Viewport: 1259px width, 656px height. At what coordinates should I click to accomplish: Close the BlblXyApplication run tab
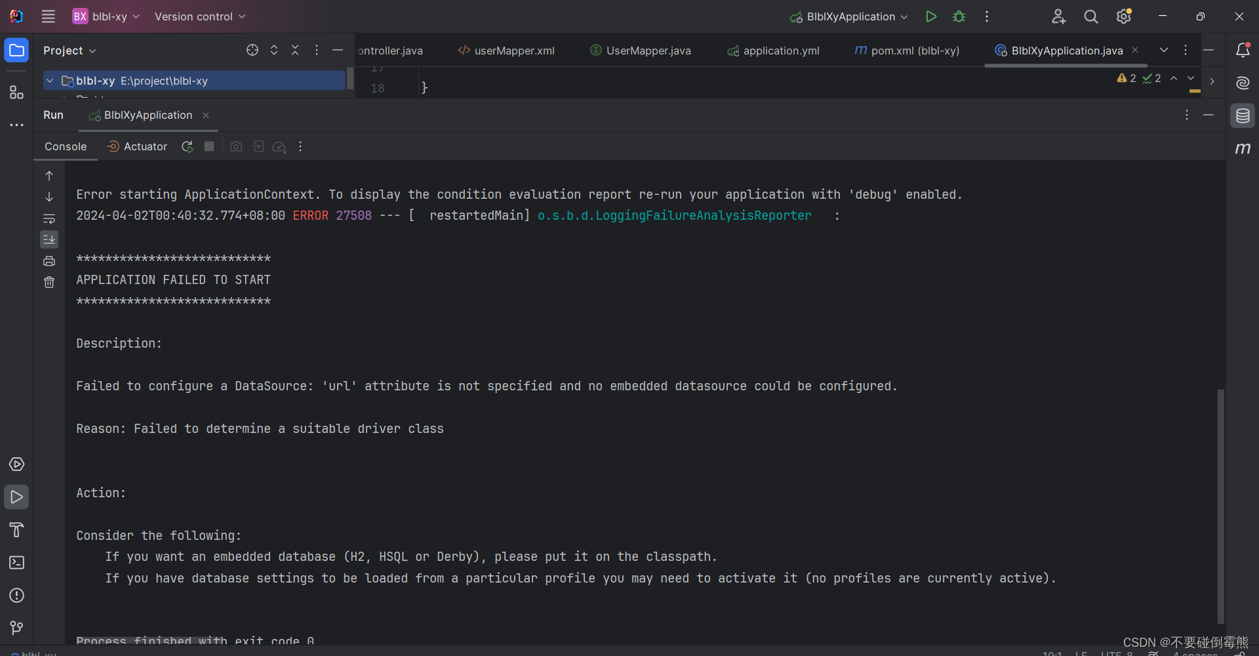206,115
